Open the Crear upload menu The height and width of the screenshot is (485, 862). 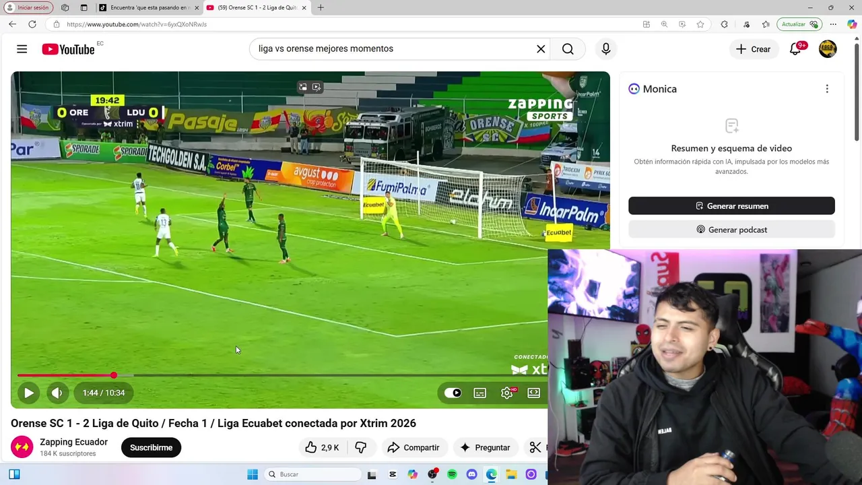(x=753, y=48)
